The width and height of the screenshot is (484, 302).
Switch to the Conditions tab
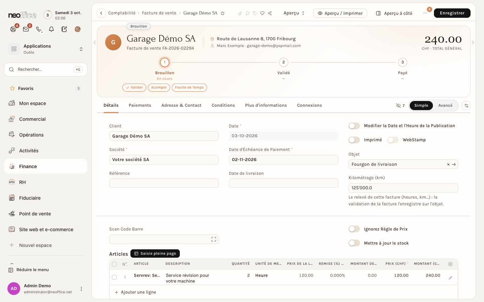coord(223,105)
